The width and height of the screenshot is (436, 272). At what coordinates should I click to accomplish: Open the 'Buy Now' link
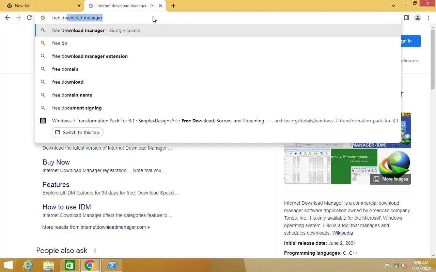pyautogui.click(x=56, y=162)
